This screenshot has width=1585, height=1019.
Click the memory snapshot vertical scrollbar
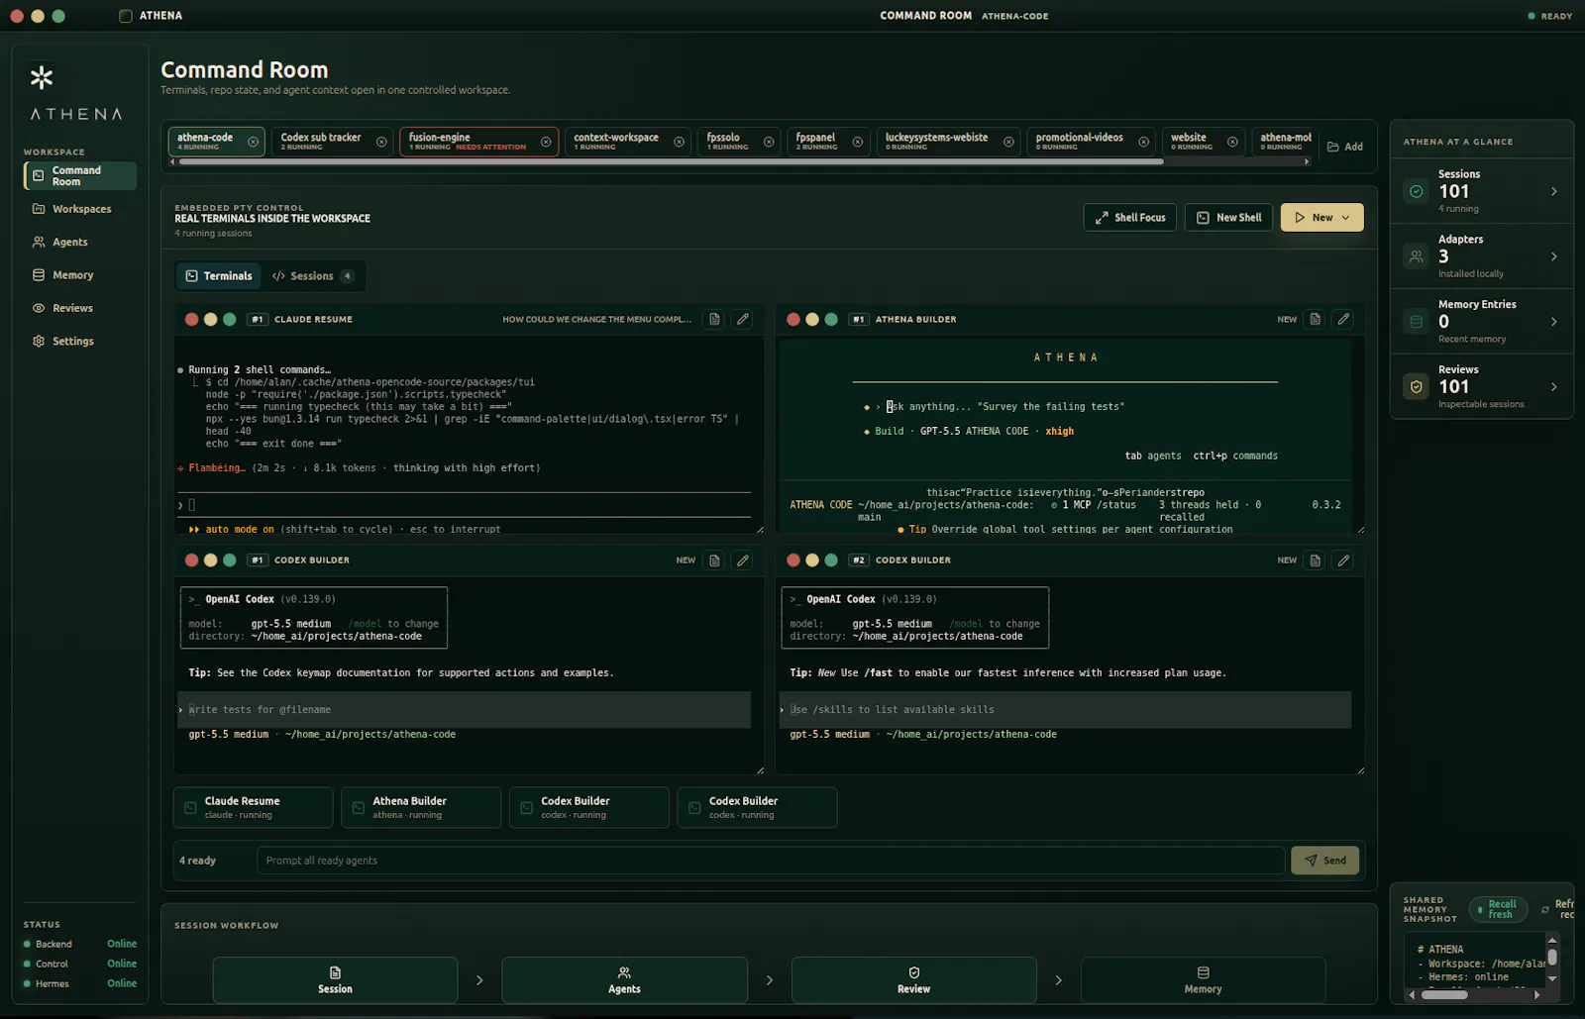[x=1552, y=958]
